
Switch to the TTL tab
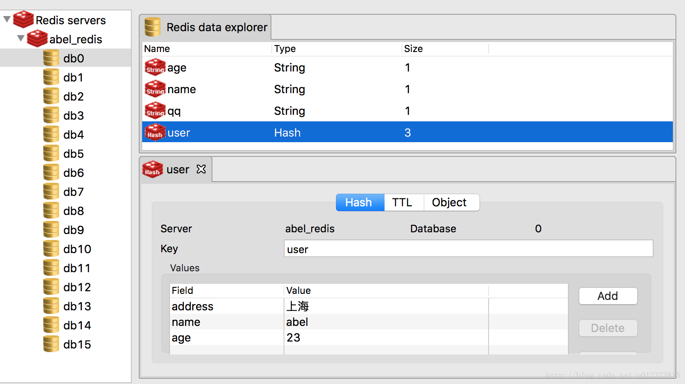tap(404, 202)
